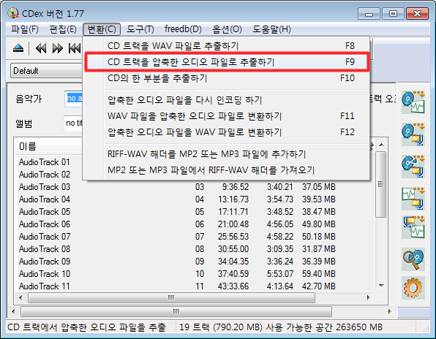
Task: Choose 'CD의 한 부분을 추출하기' F10
Action: [x=226, y=78]
